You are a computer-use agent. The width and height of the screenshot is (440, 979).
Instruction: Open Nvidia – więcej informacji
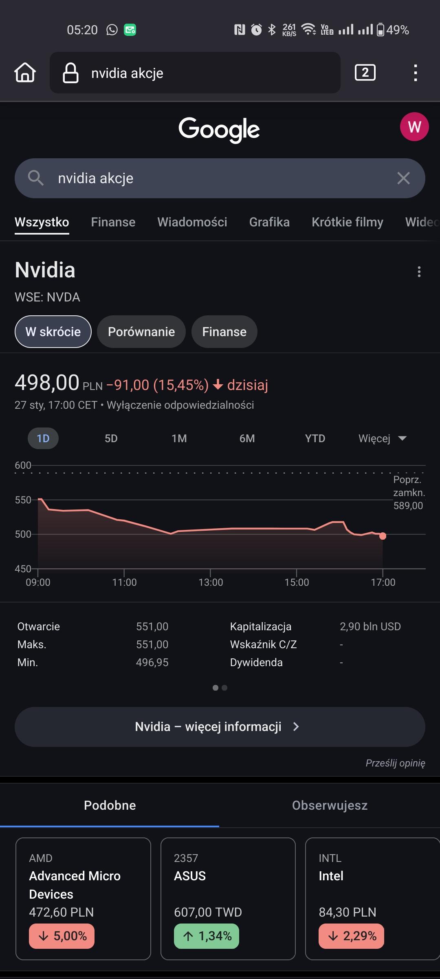point(220,727)
